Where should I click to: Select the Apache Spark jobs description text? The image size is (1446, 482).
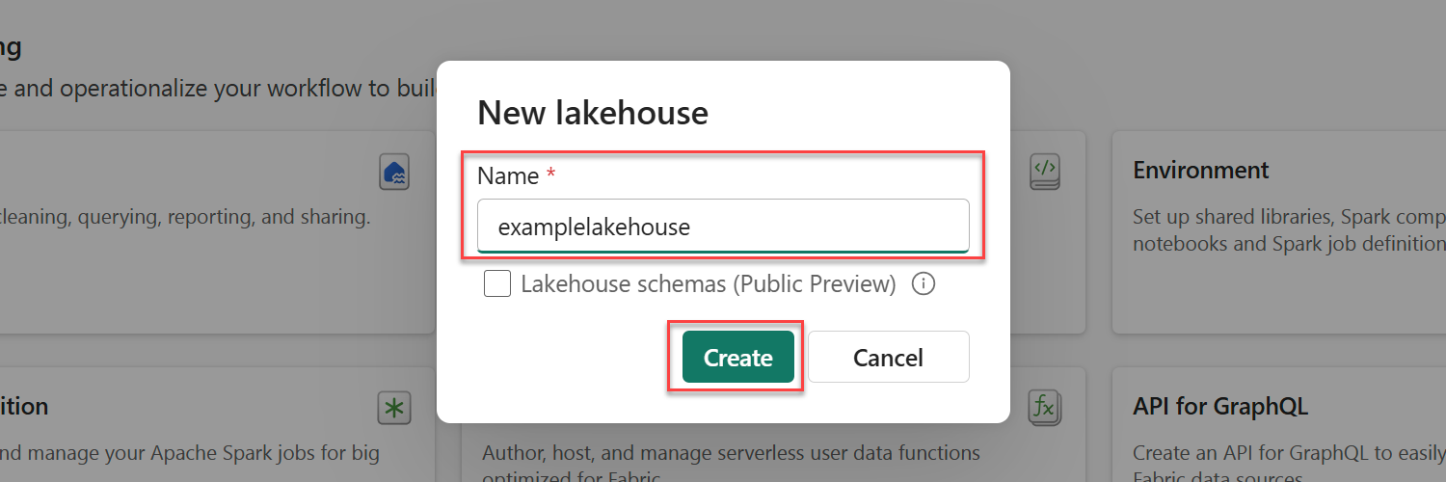190,452
